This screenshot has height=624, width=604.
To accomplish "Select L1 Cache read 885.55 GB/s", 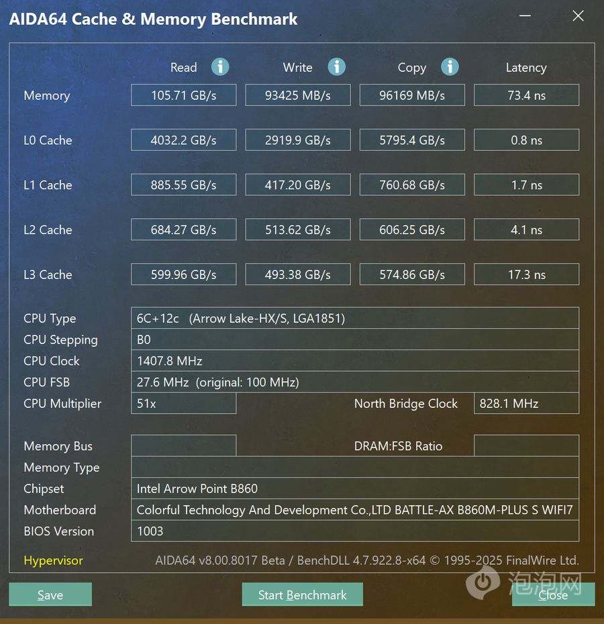I will coord(184,185).
